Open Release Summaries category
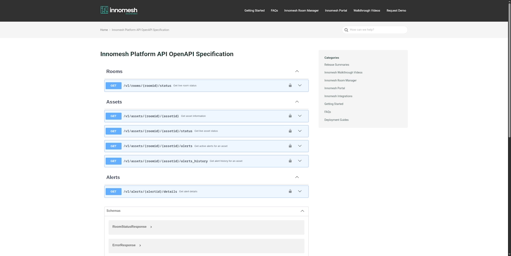 tap(337, 65)
